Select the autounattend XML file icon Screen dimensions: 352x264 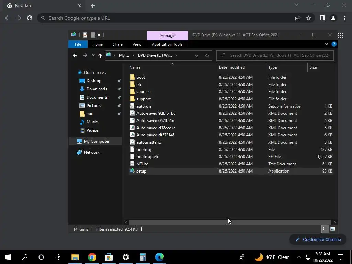click(x=132, y=142)
